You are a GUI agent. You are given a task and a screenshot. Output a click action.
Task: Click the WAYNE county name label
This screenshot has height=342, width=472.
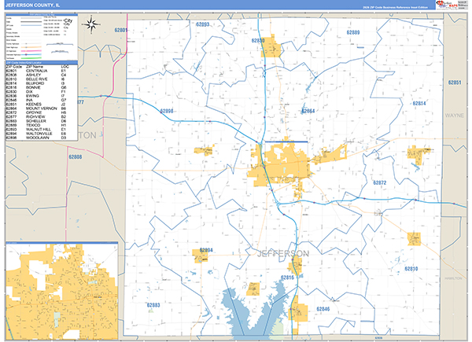[455, 114]
